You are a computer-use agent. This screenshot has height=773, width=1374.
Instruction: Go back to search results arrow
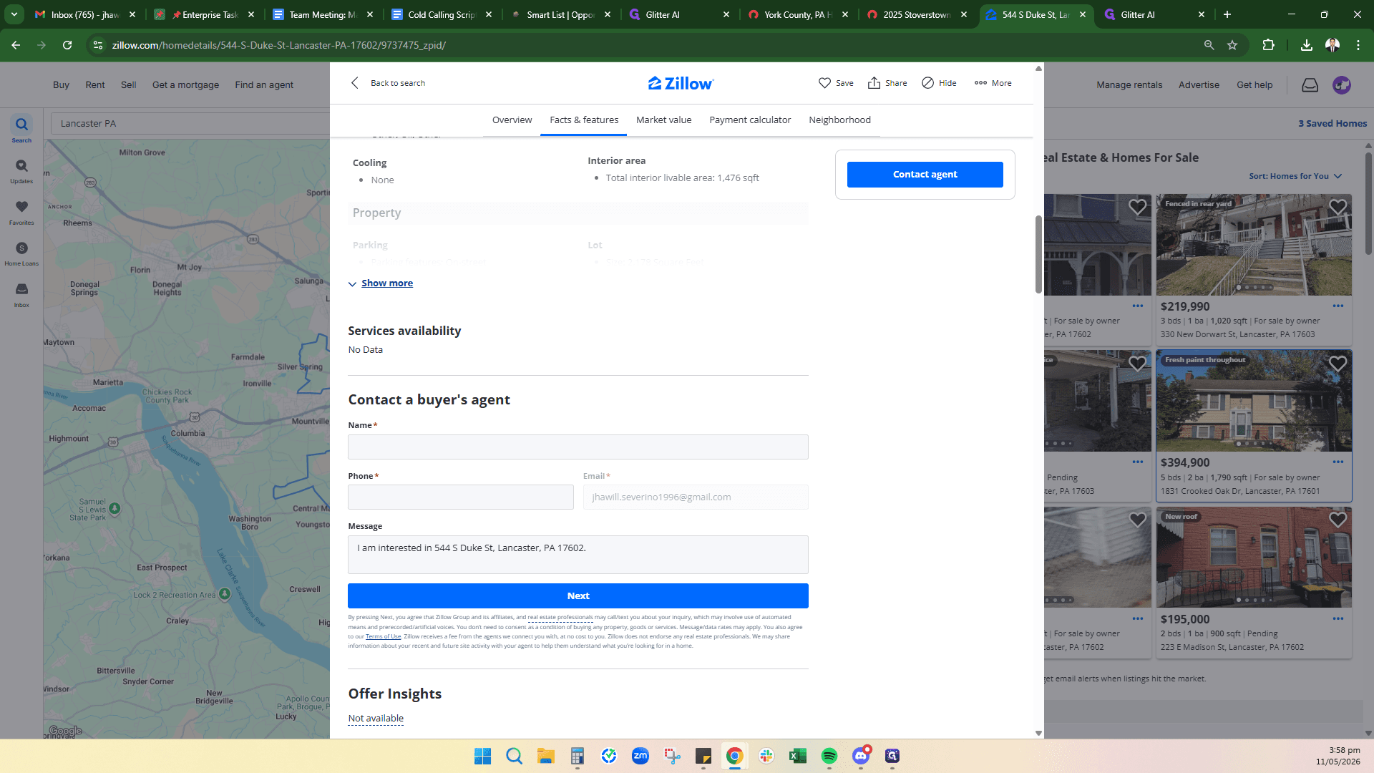(x=355, y=83)
